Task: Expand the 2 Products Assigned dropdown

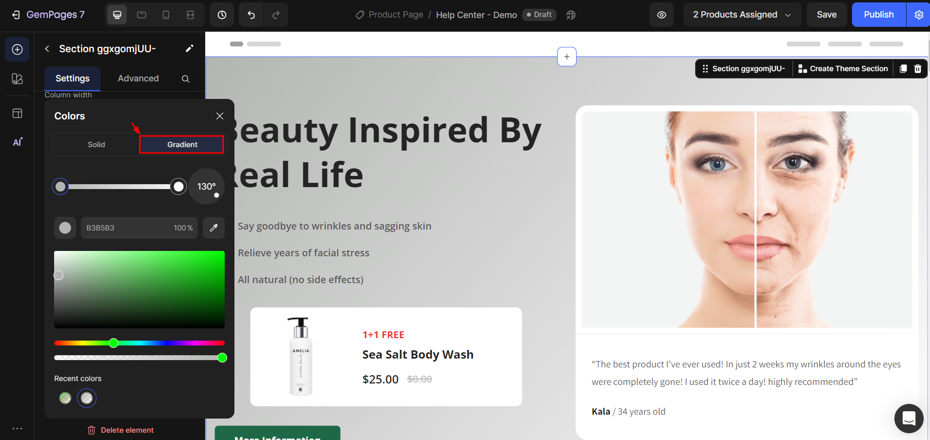Action: 741,15
